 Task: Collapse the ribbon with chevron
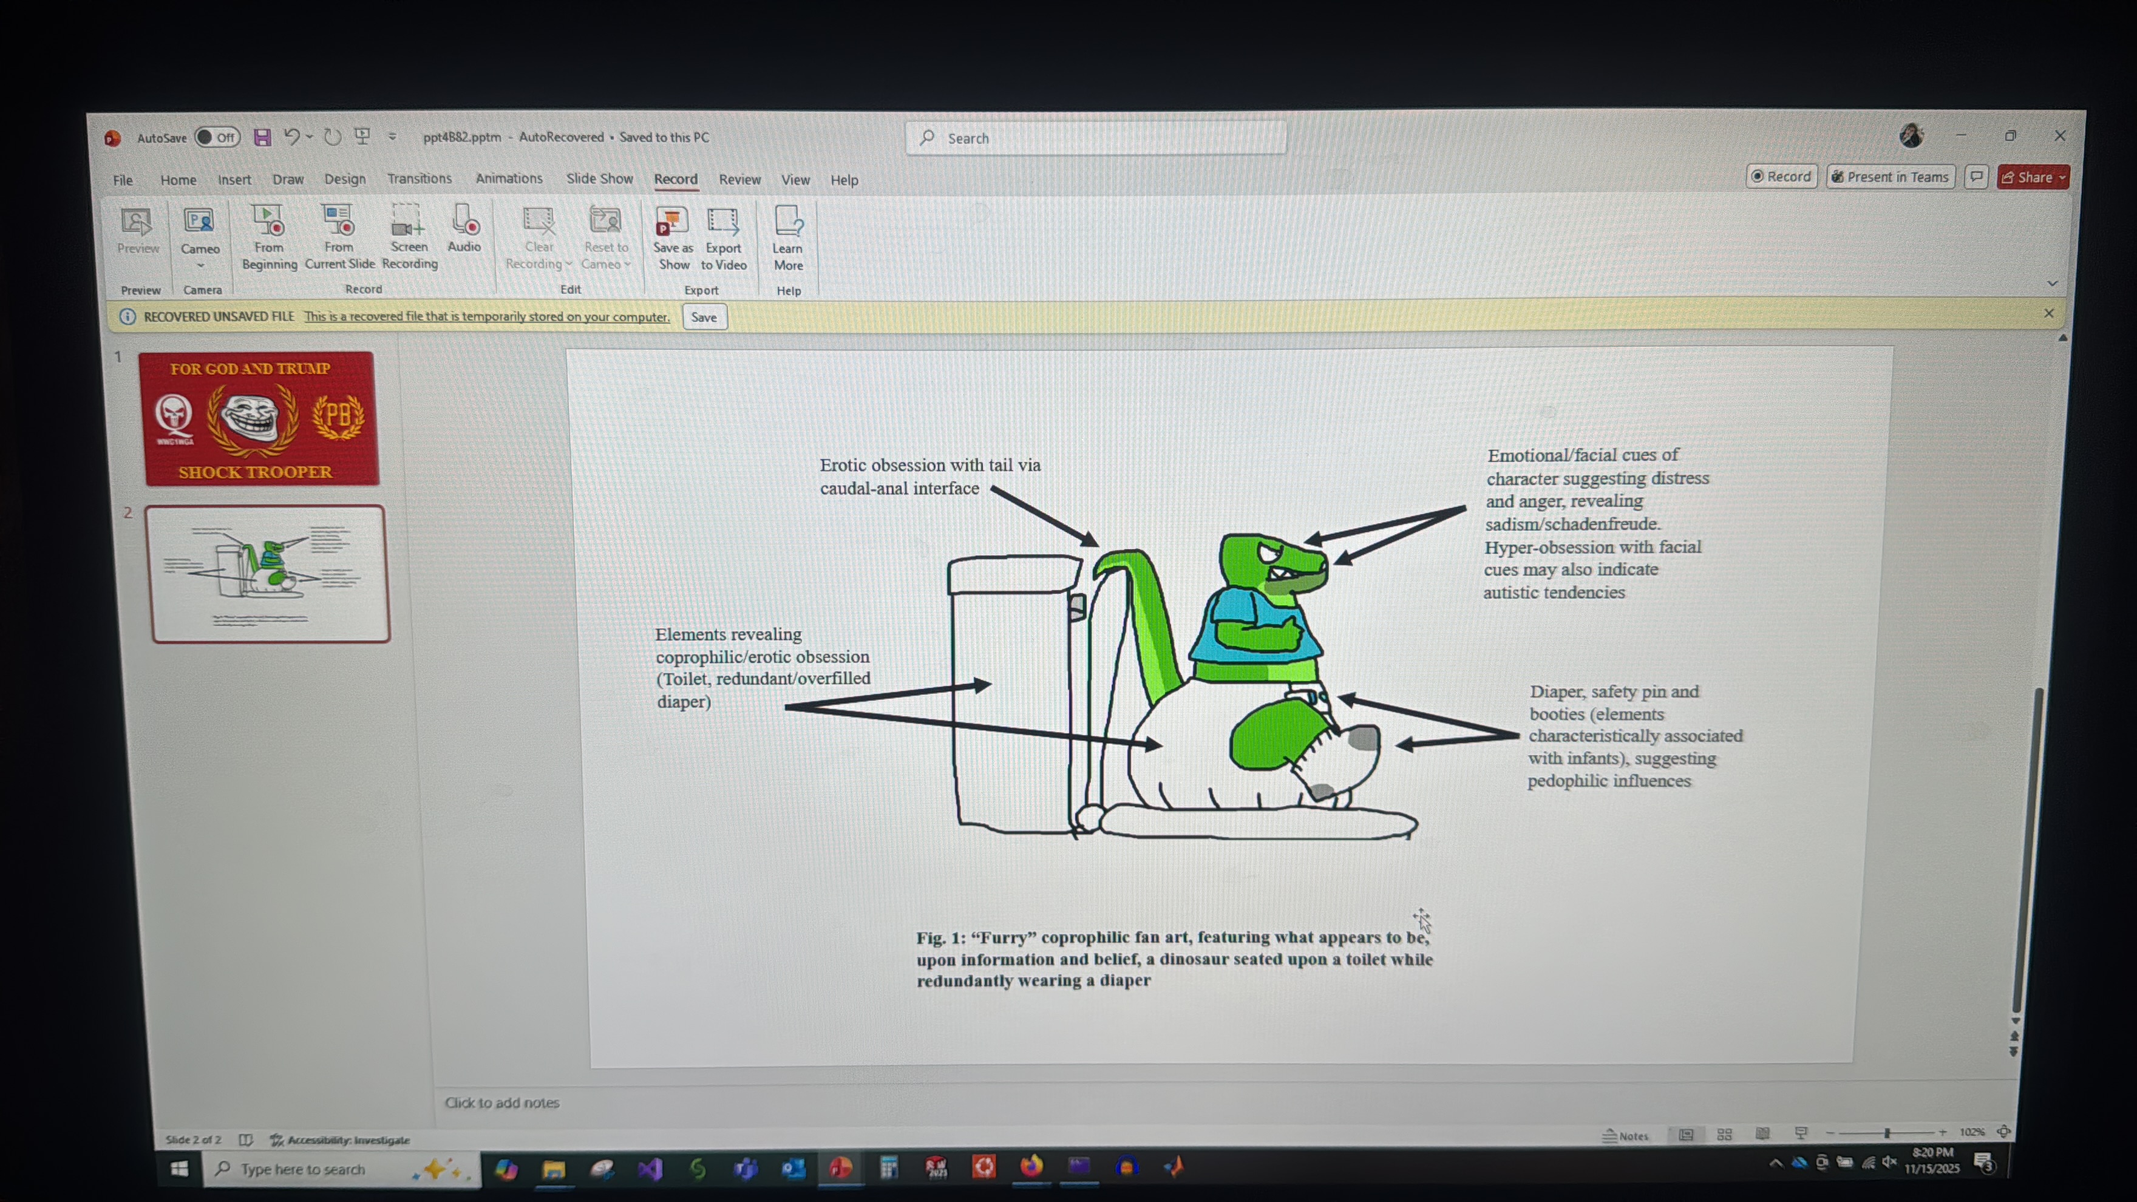[x=2053, y=284]
